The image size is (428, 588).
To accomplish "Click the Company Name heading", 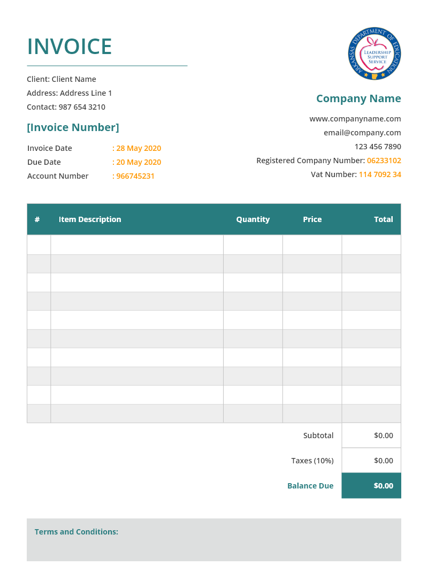I will coord(358,98).
